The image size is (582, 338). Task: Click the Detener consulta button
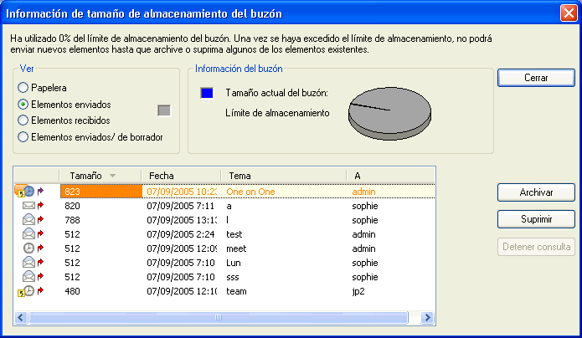(x=536, y=247)
